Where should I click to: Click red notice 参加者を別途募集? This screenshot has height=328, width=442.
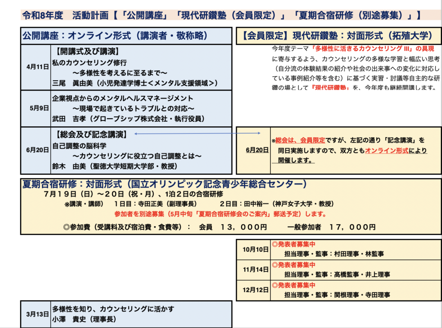click(220, 214)
